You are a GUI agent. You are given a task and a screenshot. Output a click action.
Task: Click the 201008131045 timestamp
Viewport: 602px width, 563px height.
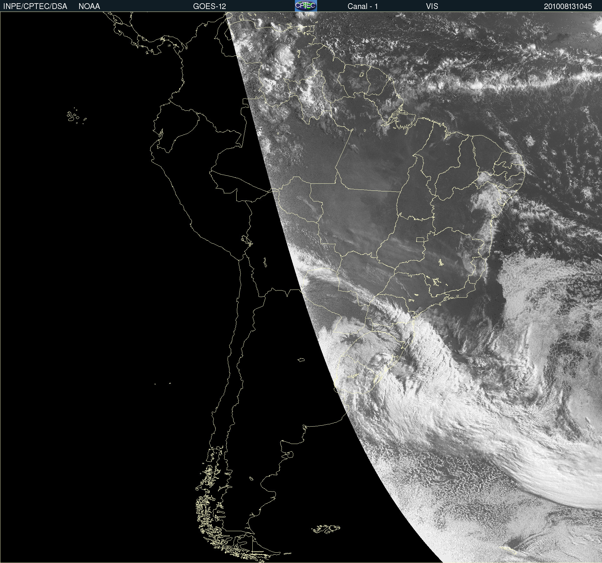point(568,6)
